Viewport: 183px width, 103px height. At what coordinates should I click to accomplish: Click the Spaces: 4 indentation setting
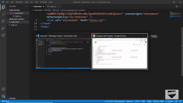pyautogui.click(x=130, y=101)
